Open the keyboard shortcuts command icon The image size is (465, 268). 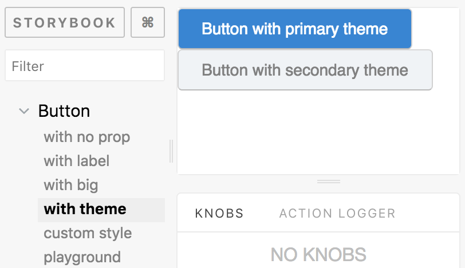coord(148,22)
